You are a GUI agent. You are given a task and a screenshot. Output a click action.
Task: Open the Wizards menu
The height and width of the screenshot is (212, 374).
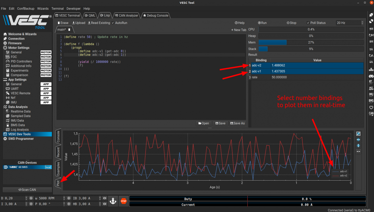tap(43, 9)
